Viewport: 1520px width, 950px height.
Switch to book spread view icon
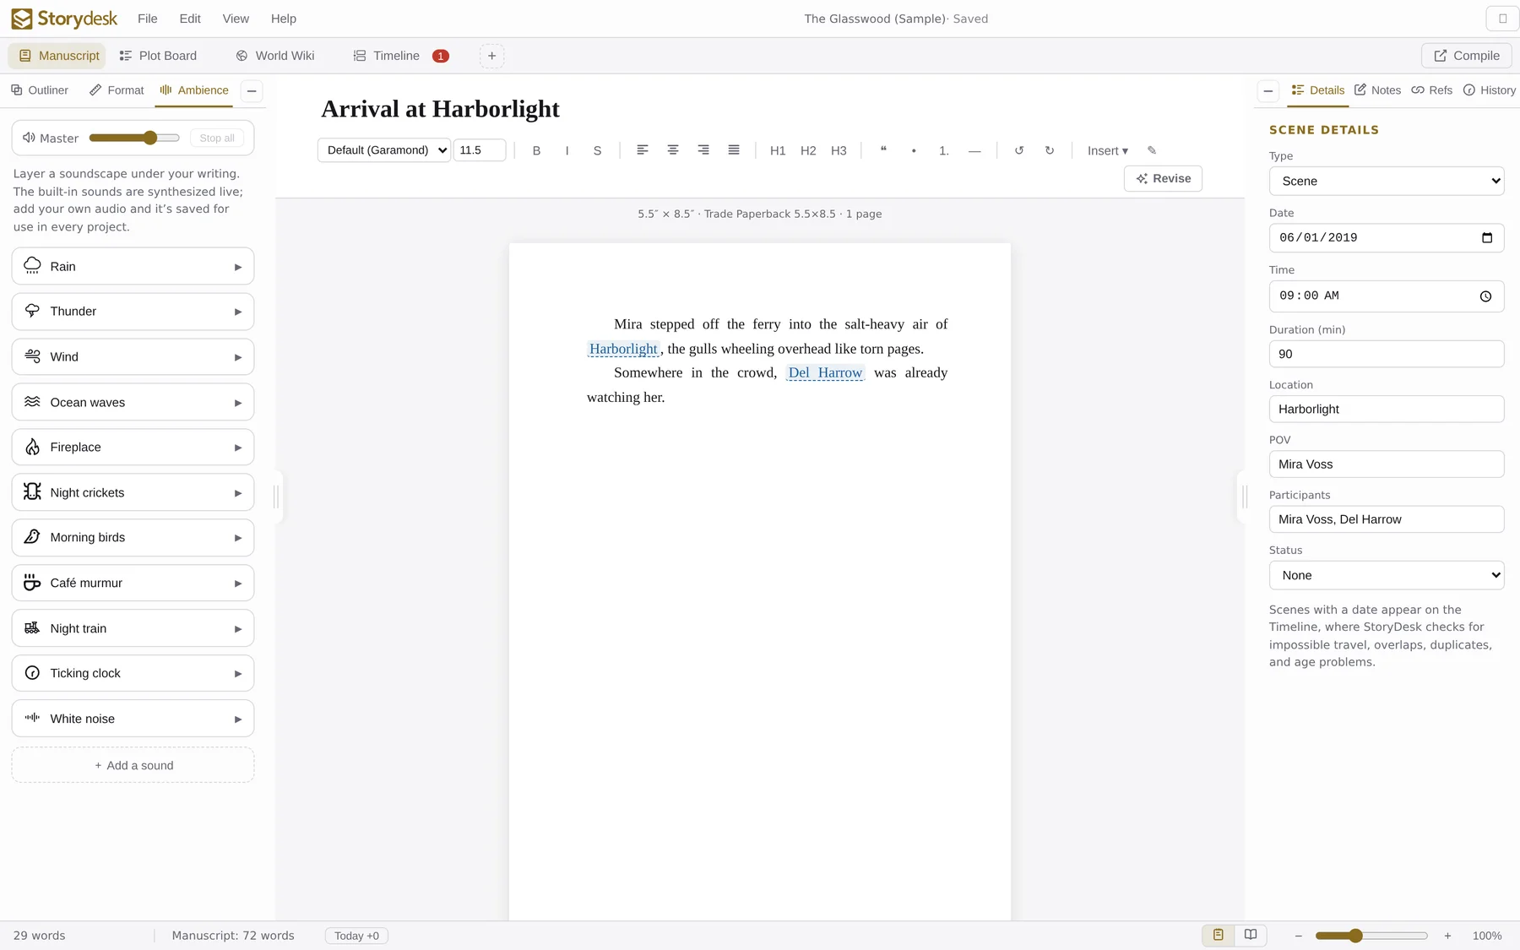[x=1251, y=935]
